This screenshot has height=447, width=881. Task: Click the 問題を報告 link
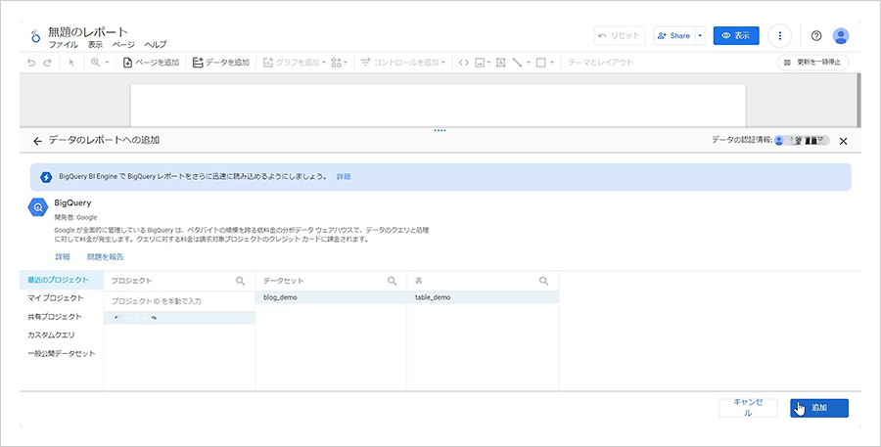tap(105, 256)
